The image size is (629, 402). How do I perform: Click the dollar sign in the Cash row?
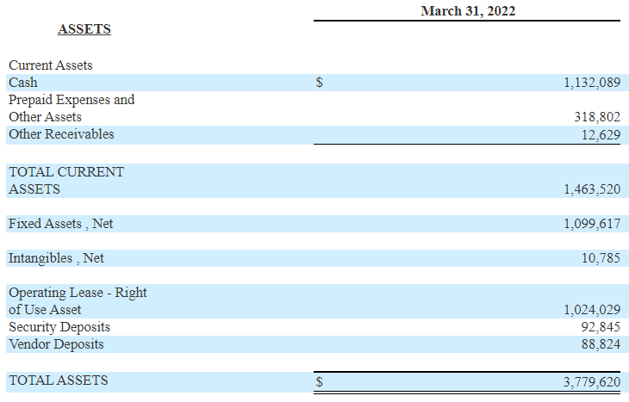pos(320,83)
